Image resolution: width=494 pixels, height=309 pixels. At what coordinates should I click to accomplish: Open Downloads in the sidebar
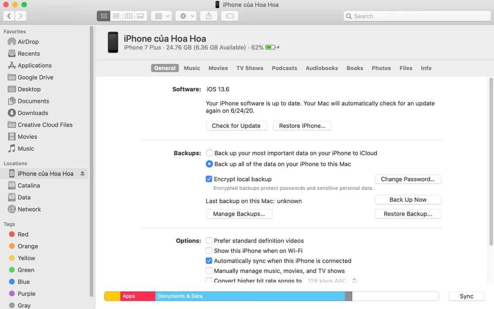click(28, 113)
